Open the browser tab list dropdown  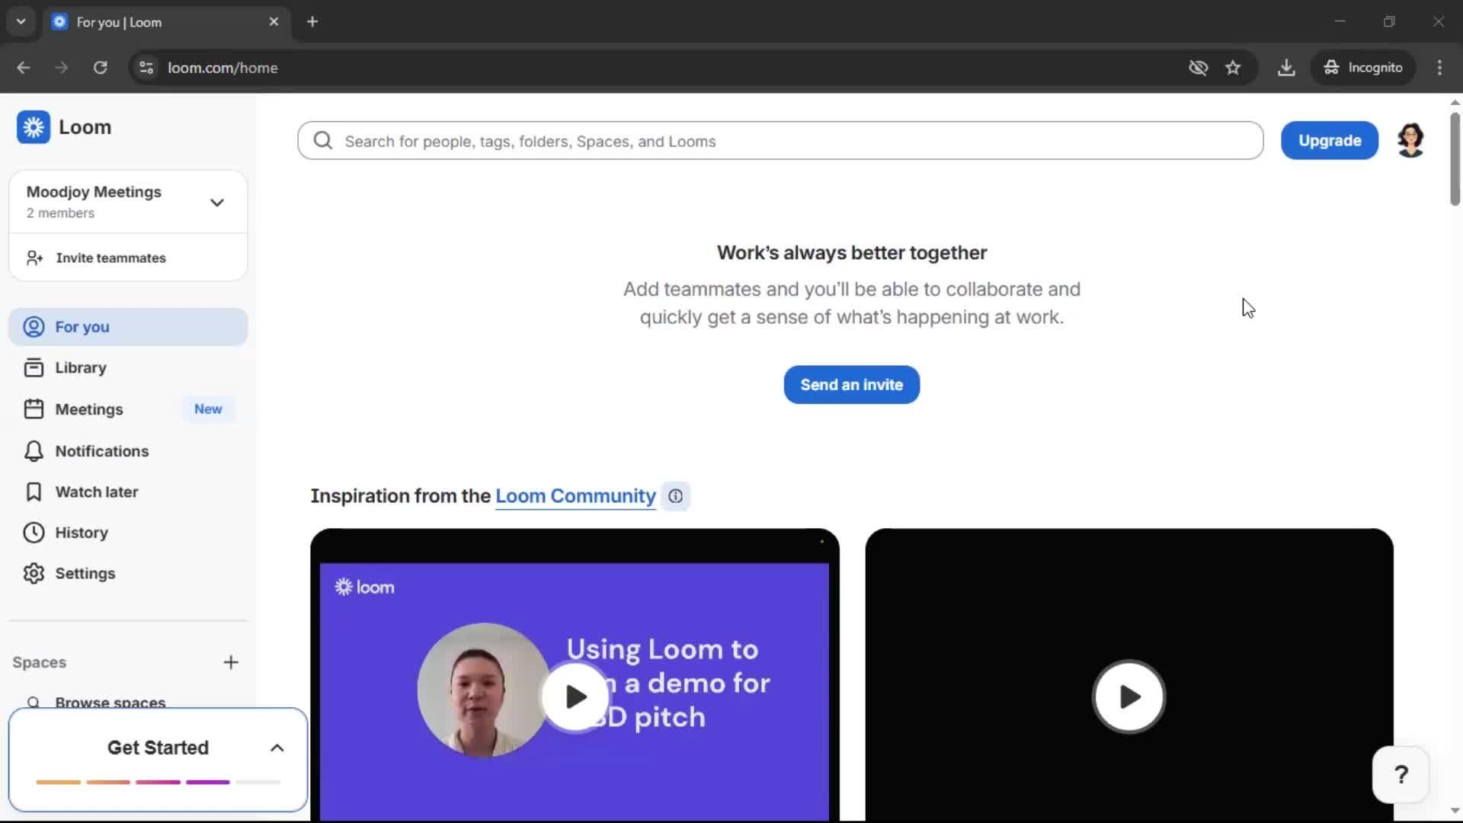(x=21, y=21)
